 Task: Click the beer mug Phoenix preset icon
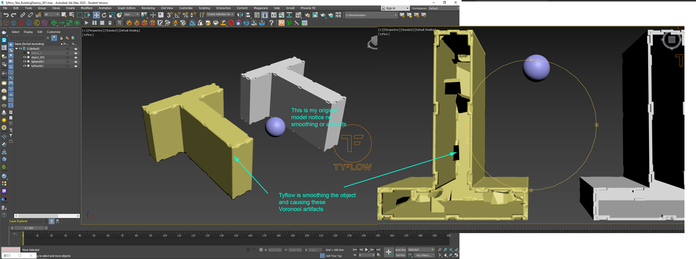coord(207,23)
